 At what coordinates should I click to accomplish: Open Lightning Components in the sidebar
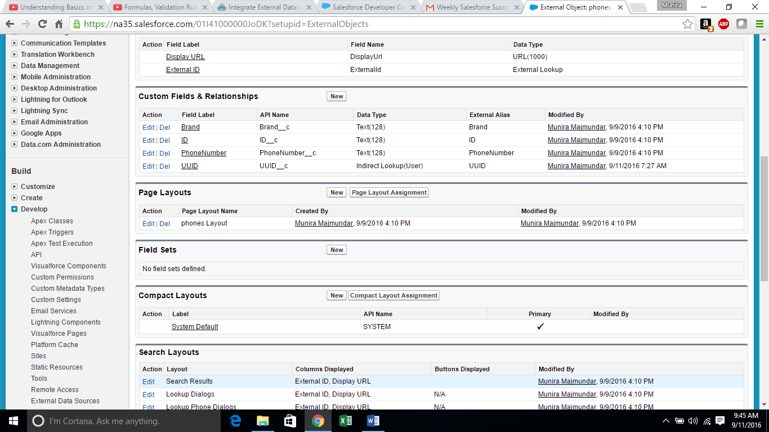coord(66,322)
